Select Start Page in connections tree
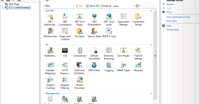Viewport: 200px width, 104px height. click(14, 4)
